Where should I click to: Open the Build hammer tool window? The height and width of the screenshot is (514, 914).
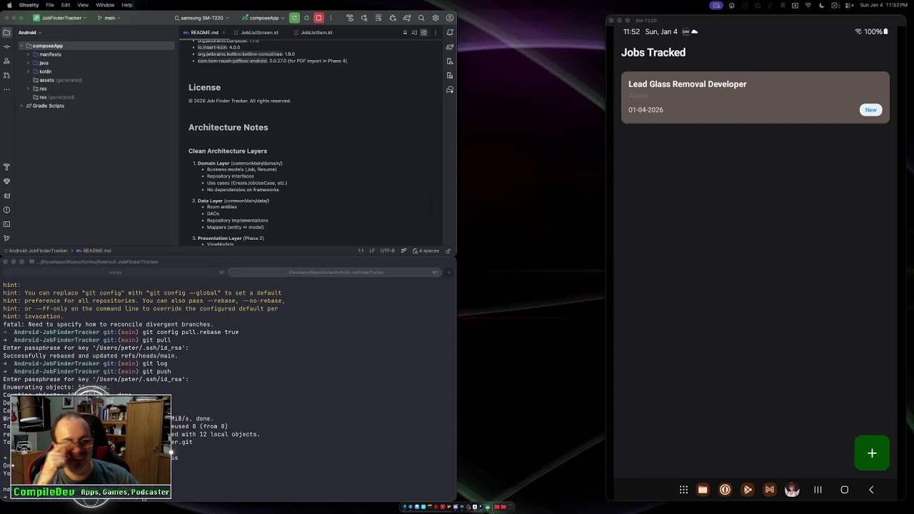pos(6,167)
